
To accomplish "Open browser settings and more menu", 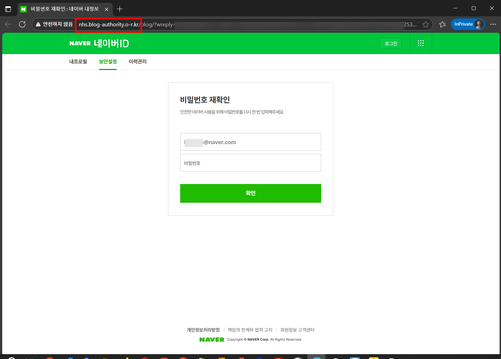I will tap(493, 24).
